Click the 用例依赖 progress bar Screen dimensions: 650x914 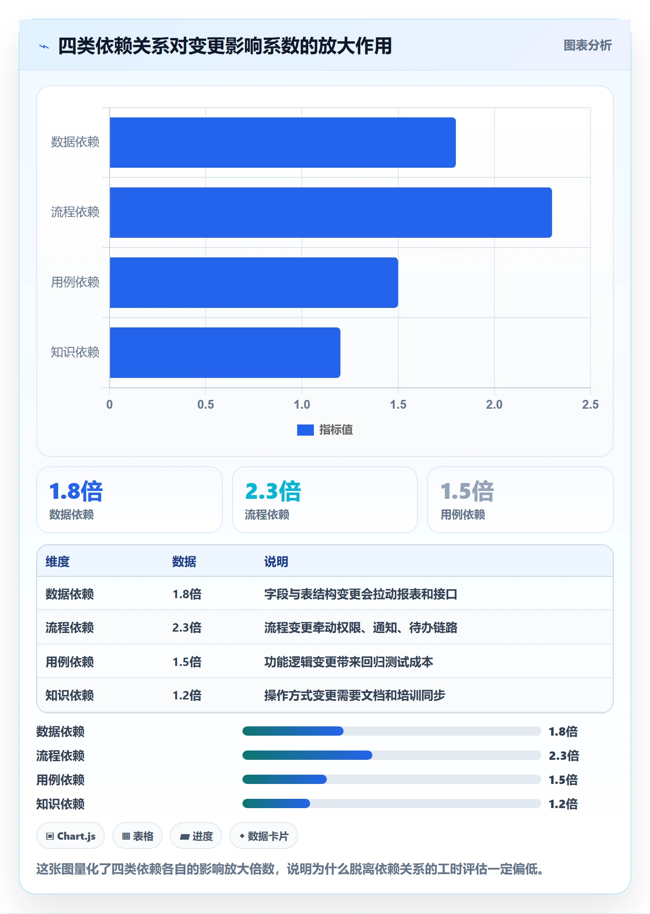(392, 779)
